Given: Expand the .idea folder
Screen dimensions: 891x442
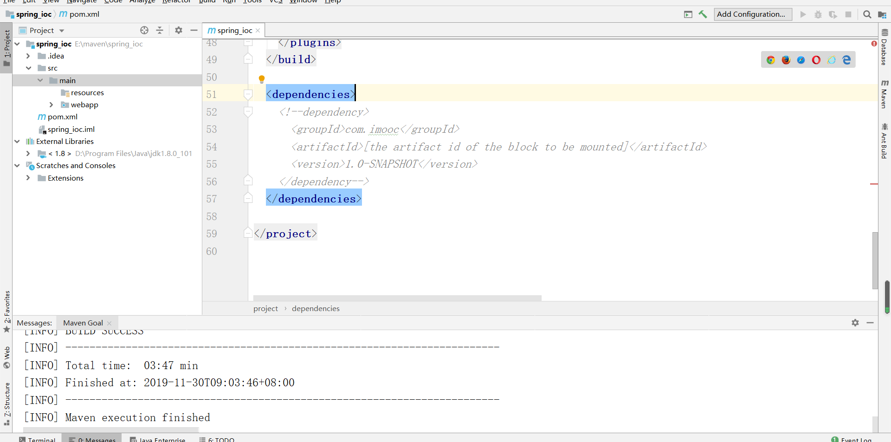Looking at the screenshot, I should click(x=28, y=56).
